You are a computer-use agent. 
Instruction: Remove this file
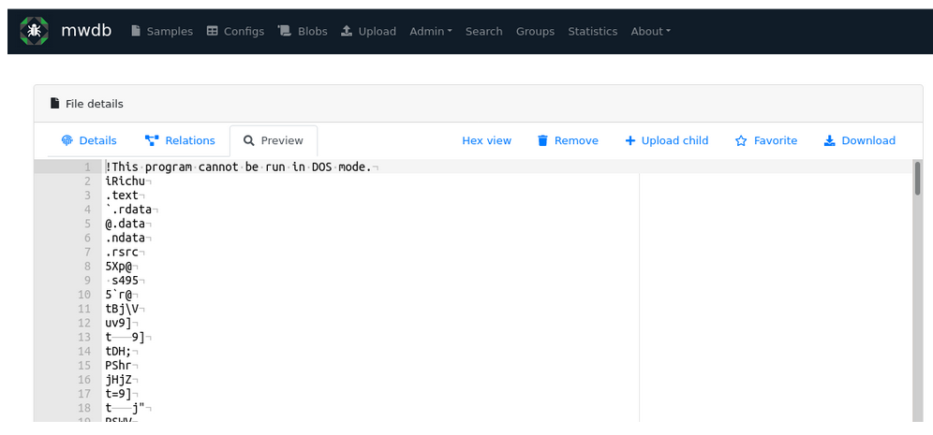point(569,141)
